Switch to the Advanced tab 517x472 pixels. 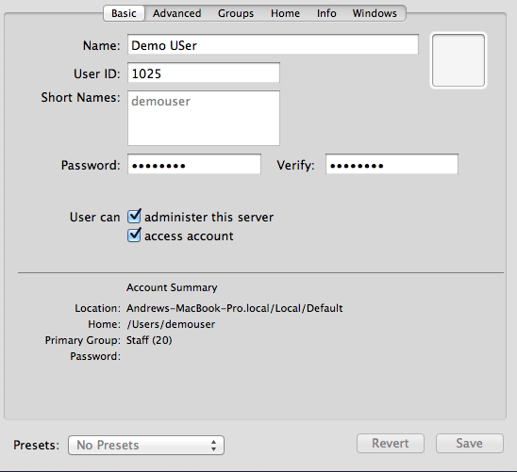pos(176,13)
